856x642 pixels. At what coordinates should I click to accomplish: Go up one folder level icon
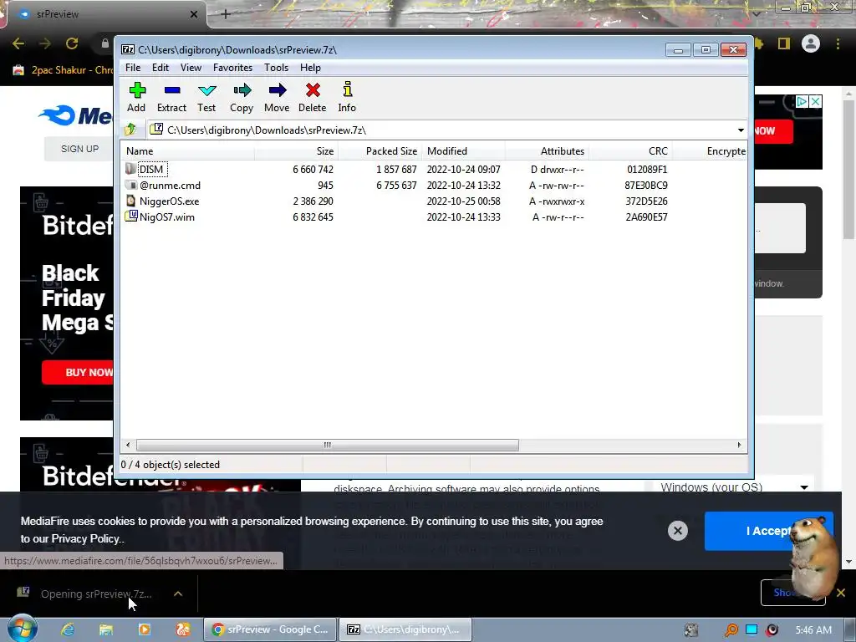(130, 130)
